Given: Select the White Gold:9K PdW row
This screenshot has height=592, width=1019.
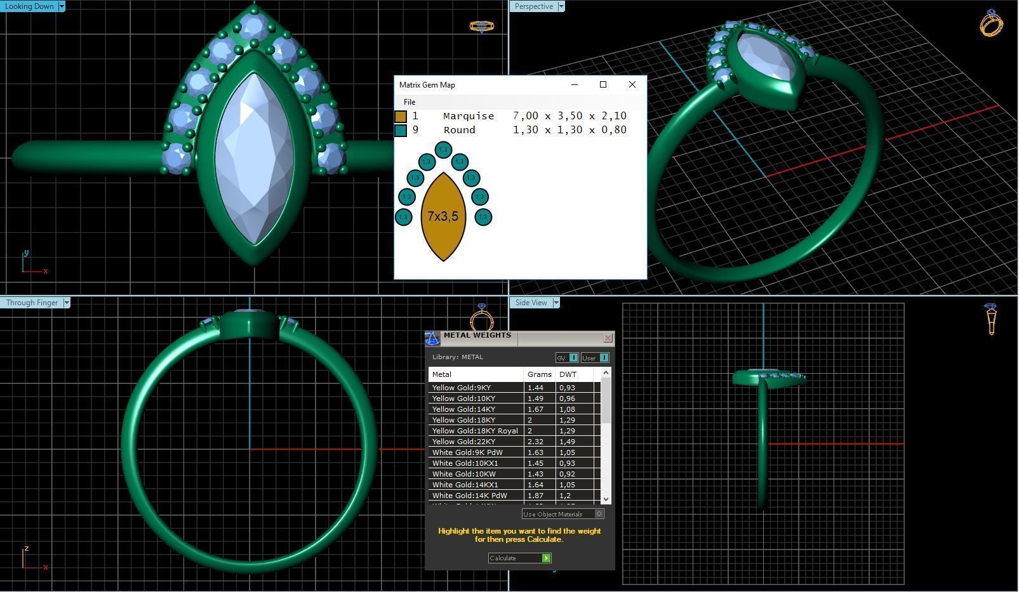Looking at the screenshot, I should point(514,452).
